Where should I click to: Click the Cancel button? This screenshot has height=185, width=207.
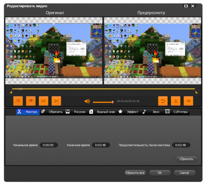(184, 173)
